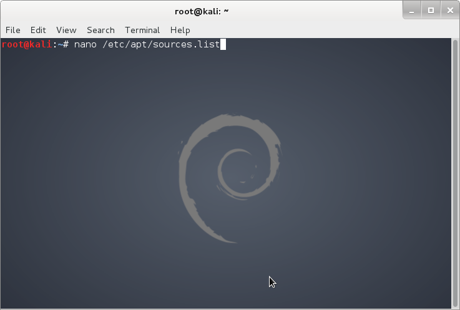
Task: Close the root@kali terminal window
Action: pyautogui.click(x=450, y=10)
